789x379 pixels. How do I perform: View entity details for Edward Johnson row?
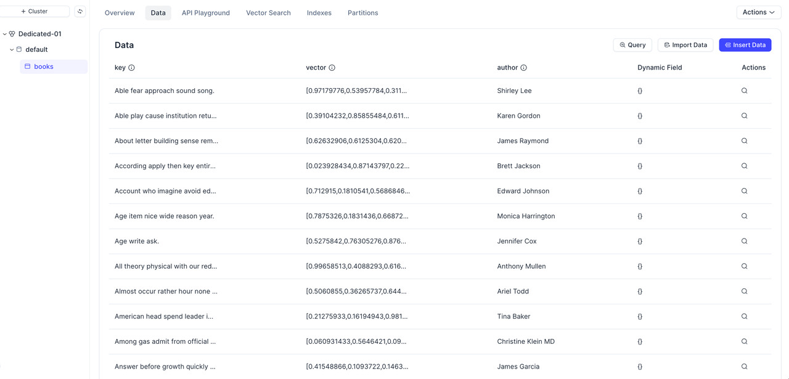tap(744, 191)
